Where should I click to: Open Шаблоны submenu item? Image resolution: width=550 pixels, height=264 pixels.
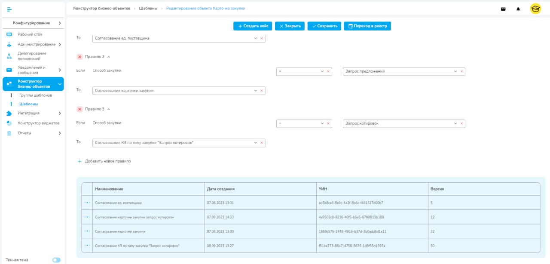pyautogui.click(x=28, y=104)
